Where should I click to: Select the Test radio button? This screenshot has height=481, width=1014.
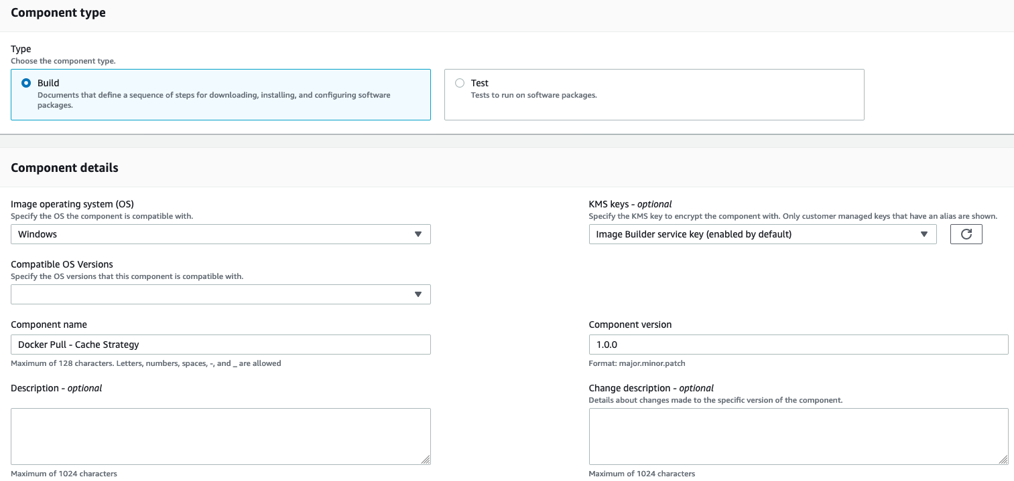[460, 83]
